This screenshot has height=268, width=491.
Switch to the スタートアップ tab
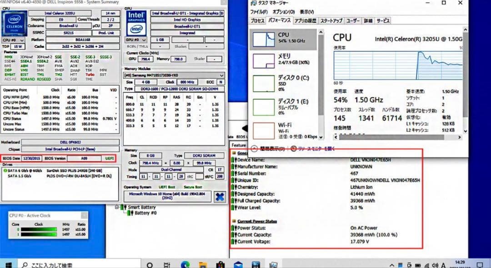pyautogui.click(x=331, y=20)
